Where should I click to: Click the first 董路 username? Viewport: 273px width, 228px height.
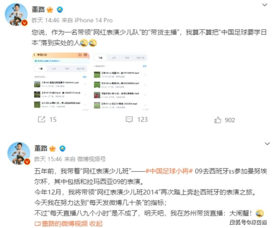[x=38, y=10]
